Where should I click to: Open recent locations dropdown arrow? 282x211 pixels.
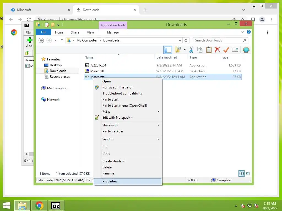click(x=56, y=40)
